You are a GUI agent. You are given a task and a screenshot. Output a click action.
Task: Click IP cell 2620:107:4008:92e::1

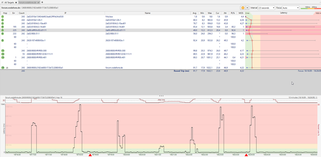pos(36,40)
